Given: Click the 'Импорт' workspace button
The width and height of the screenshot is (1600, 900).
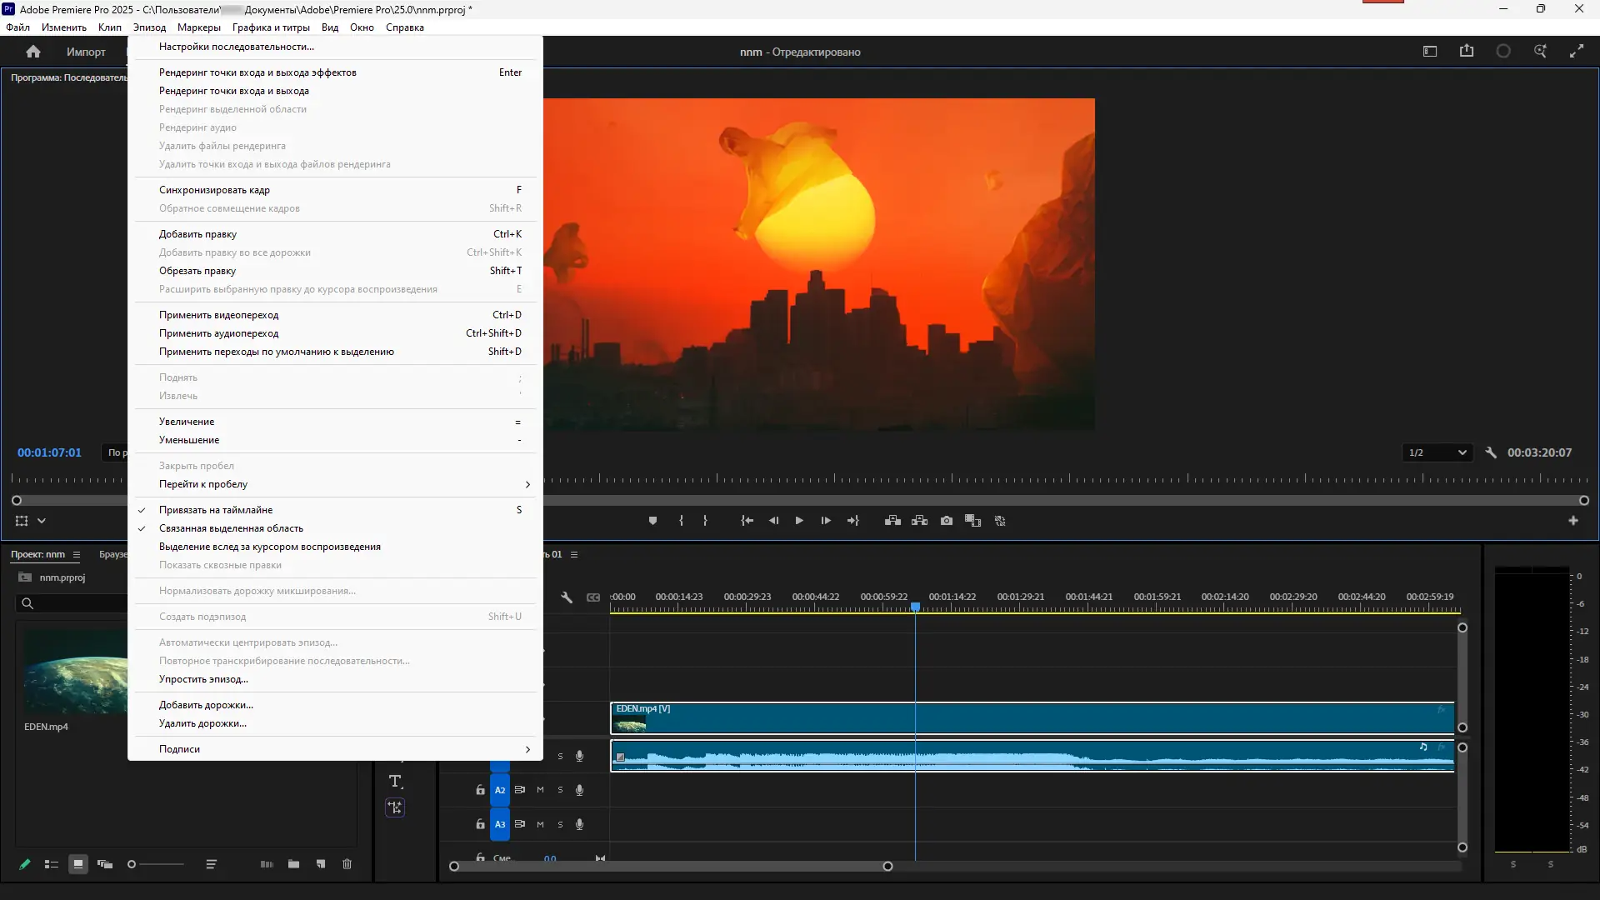Looking at the screenshot, I should click(86, 52).
